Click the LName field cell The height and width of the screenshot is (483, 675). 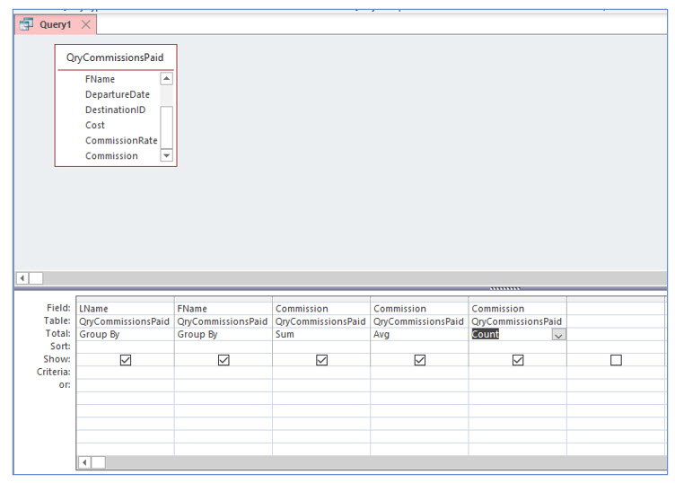pos(126,309)
